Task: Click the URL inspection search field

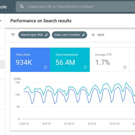Action: 75,7
